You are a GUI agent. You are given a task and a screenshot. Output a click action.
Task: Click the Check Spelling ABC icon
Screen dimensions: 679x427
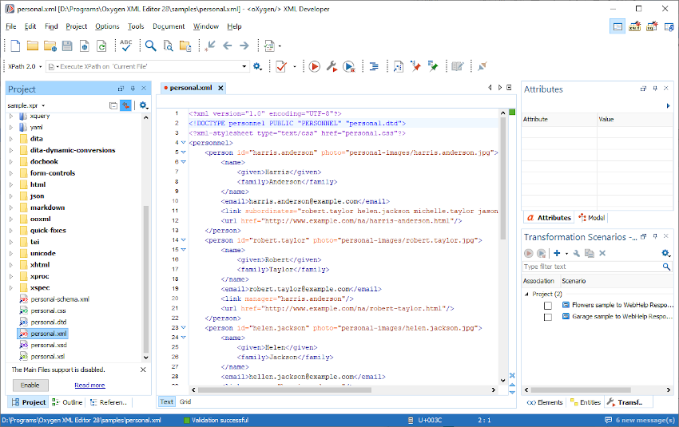point(126,45)
